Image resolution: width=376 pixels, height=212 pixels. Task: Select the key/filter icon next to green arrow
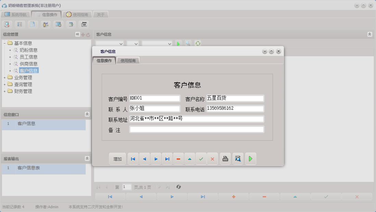(x=188, y=44)
